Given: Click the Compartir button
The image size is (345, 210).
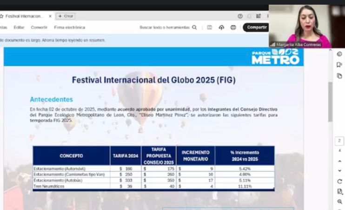Looking at the screenshot, I should 256,27.
